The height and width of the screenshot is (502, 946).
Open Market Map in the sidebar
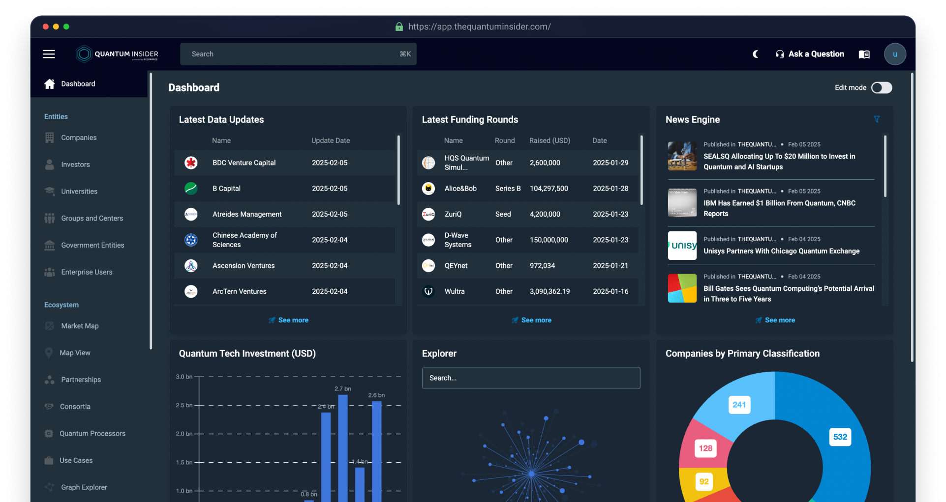click(80, 326)
